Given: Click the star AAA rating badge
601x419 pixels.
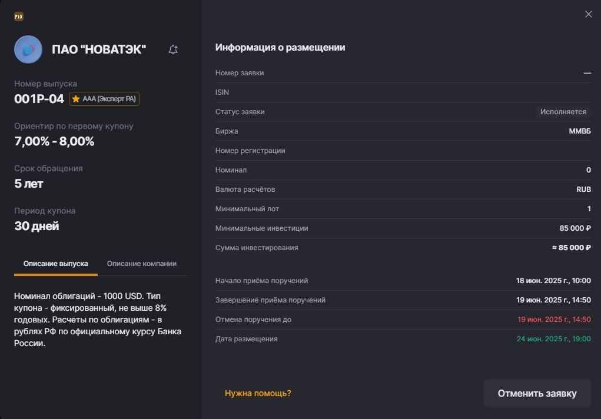Looking at the screenshot, I should (x=105, y=99).
